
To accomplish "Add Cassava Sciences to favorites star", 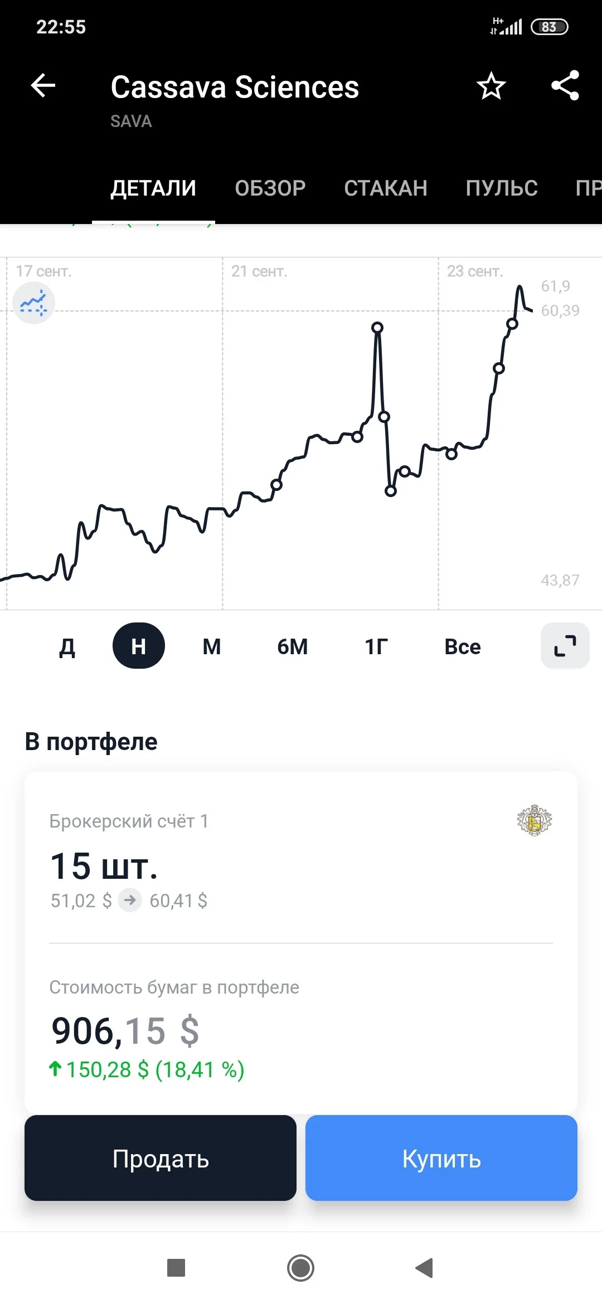I will tap(491, 86).
